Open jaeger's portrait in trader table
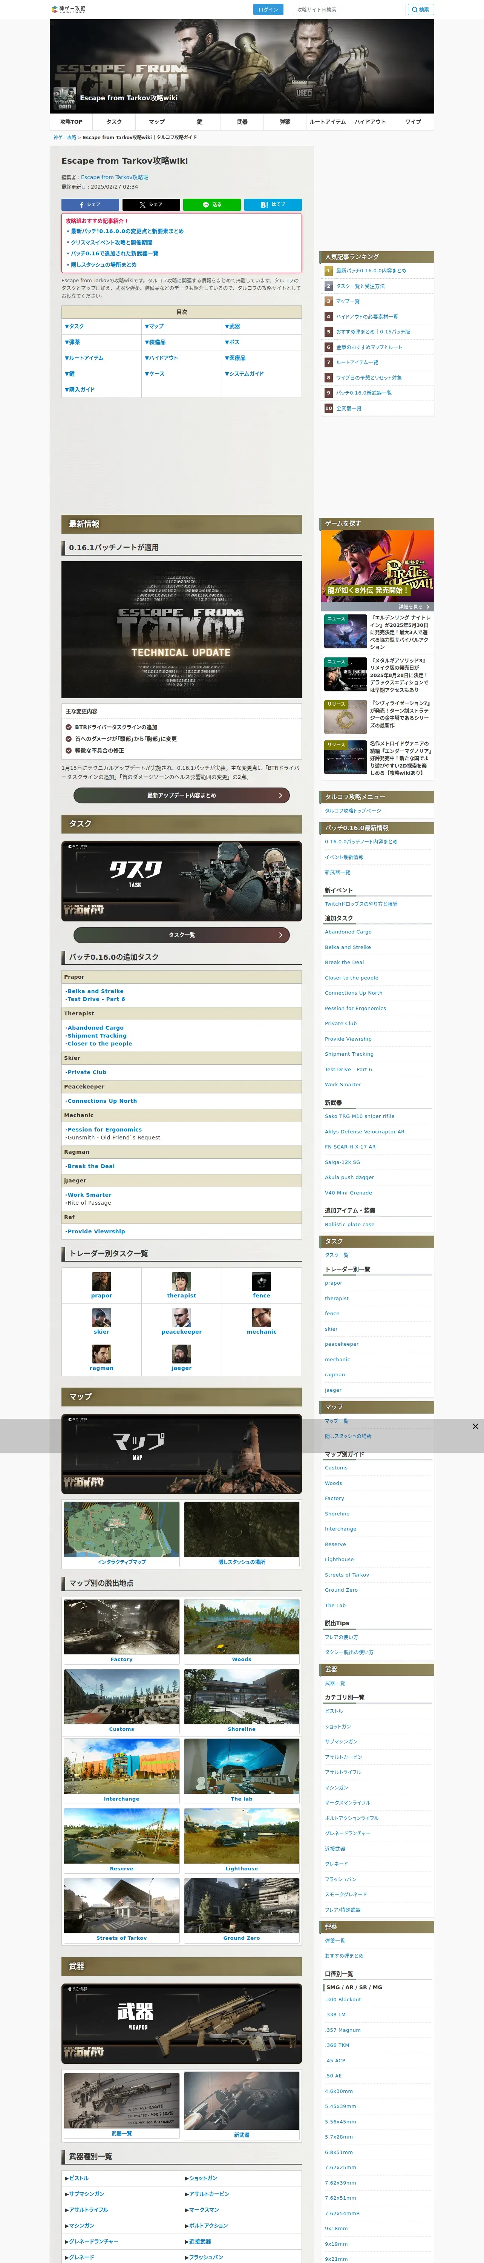 [182, 1354]
